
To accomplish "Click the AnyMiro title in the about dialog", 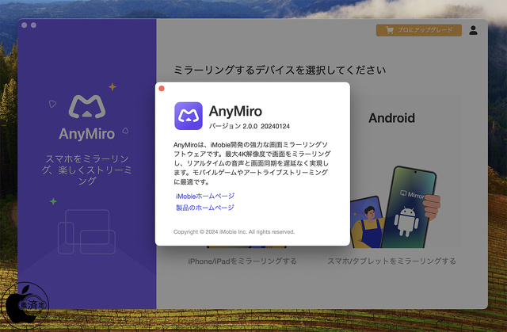I will tap(235, 111).
